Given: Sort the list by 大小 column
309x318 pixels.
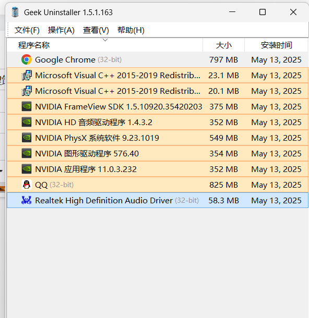Looking at the screenshot, I should point(224,45).
